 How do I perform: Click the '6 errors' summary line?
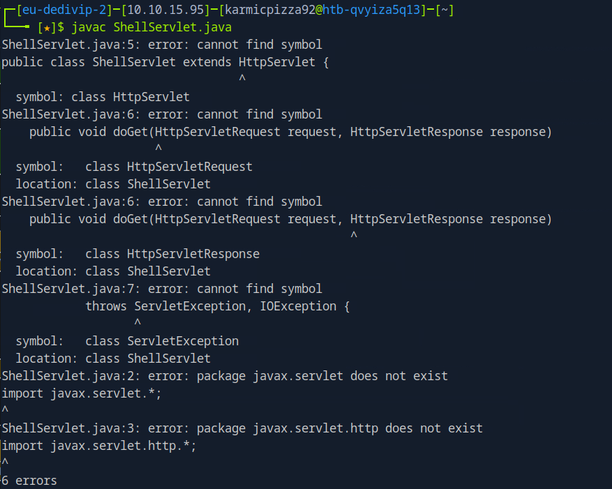[29, 481]
